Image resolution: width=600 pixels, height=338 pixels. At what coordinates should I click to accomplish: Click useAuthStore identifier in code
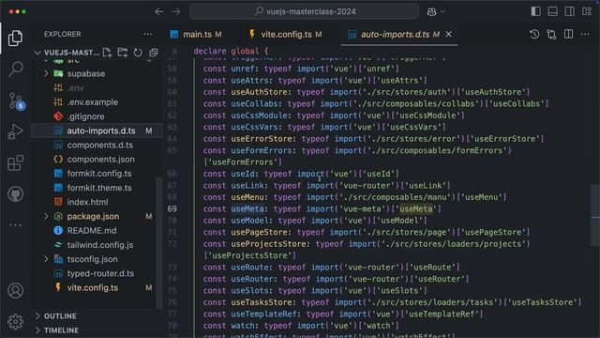[x=259, y=92]
